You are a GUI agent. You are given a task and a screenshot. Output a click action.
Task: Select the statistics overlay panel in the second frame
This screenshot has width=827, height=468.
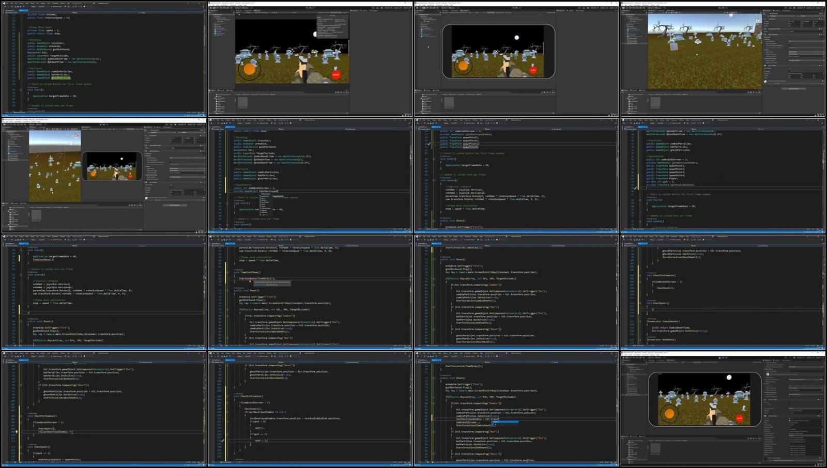(332, 26)
